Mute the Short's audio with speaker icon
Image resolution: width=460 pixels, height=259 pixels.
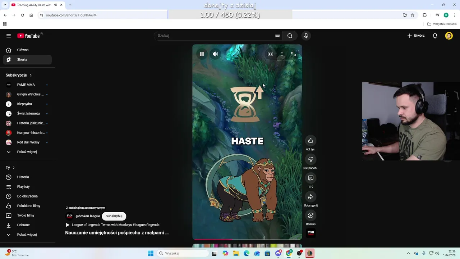click(x=215, y=54)
